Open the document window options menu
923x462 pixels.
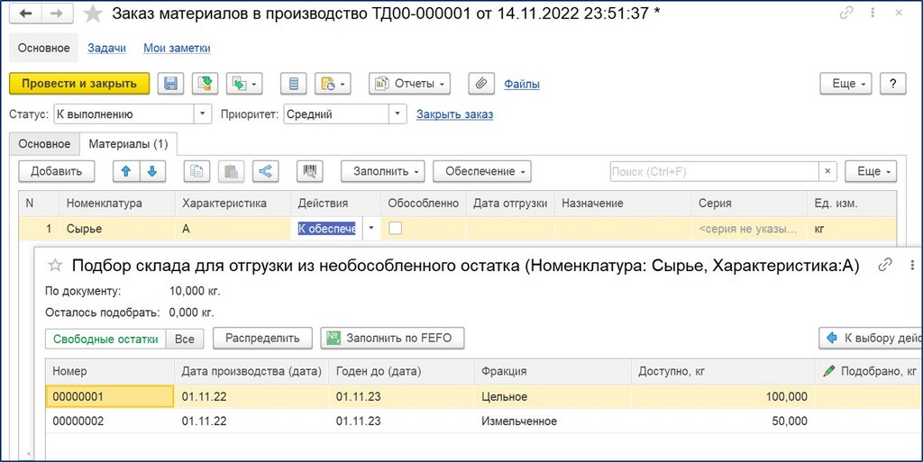click(x=873, y=13)
